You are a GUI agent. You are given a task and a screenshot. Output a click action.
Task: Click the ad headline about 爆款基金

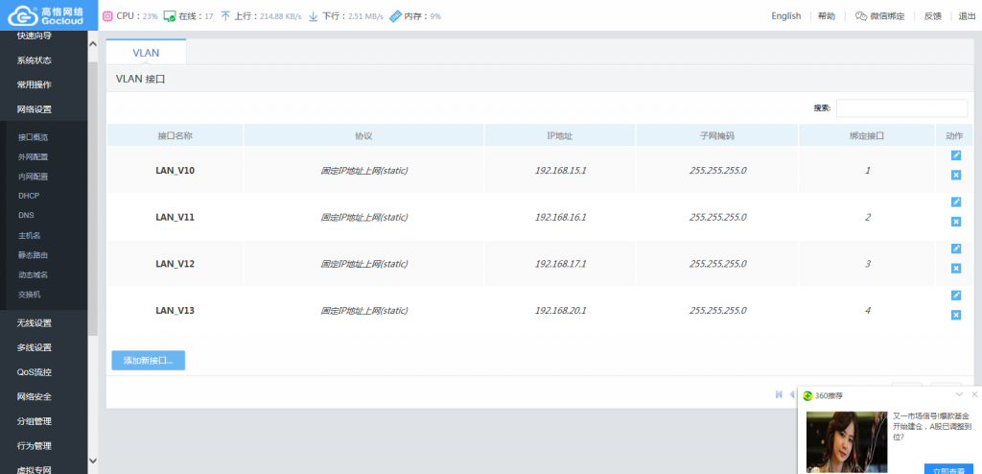pyautogui.click(x=931, y=426)
